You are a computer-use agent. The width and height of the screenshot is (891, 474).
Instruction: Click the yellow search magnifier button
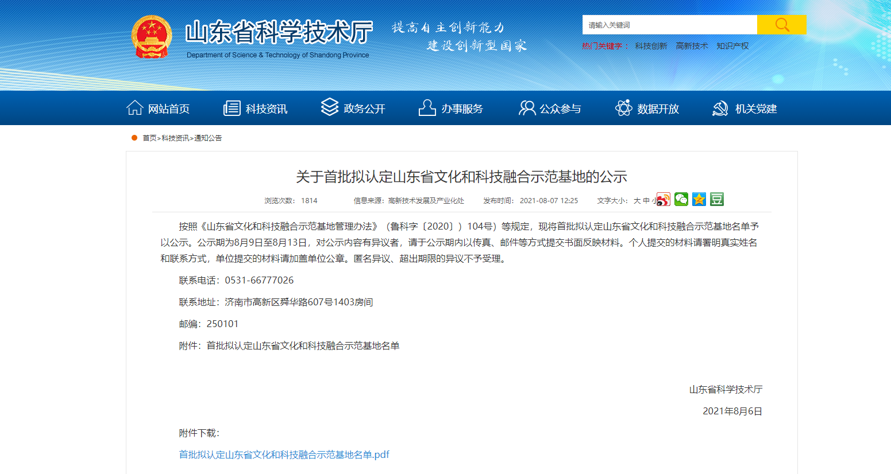(x=781, y=25)
